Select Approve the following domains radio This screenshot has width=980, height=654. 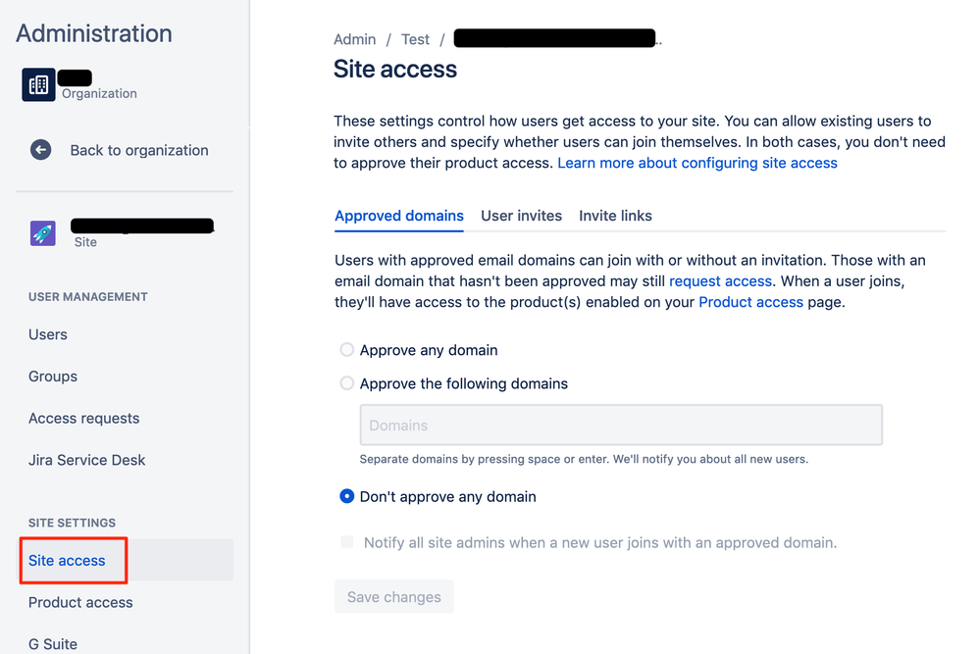(x=347, y=383)
